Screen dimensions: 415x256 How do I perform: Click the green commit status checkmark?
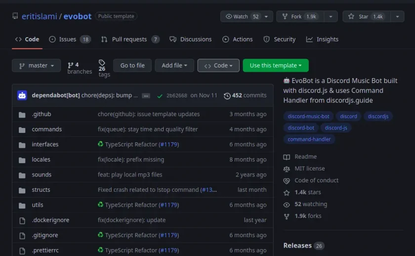tap(160, 96)
